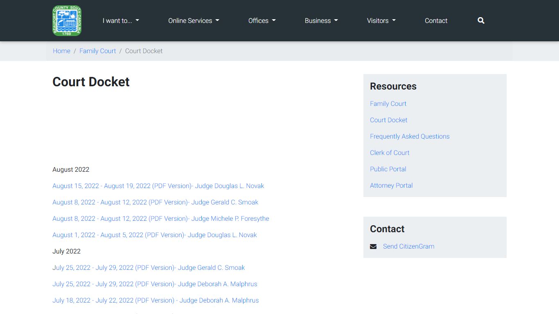This screenshot has height=314, width=559.
Task: Open July 25-29 docket for Judge Smoak
Action: point(149,268)
